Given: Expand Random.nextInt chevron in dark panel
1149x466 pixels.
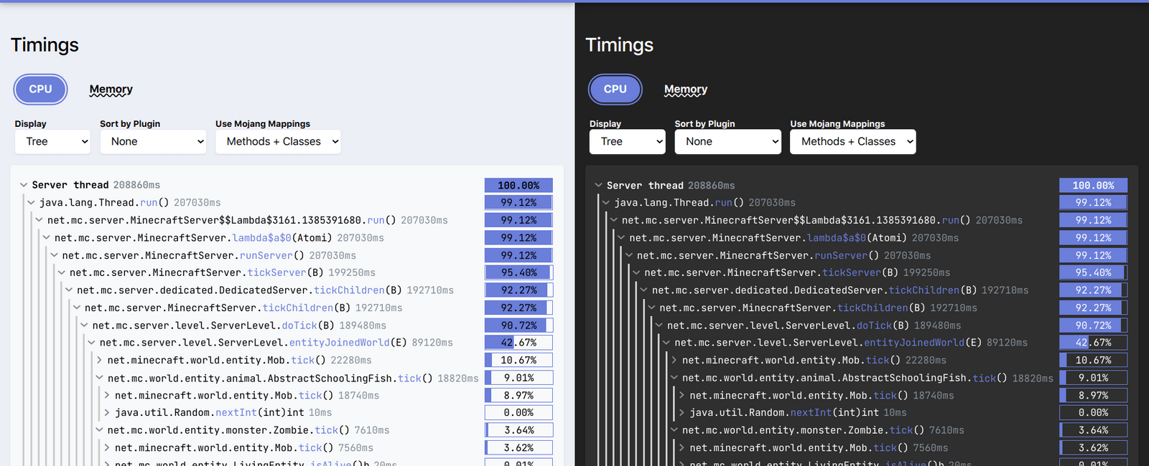Looking at the screenshot, I should pyautogui.click(x=682, y=413).
